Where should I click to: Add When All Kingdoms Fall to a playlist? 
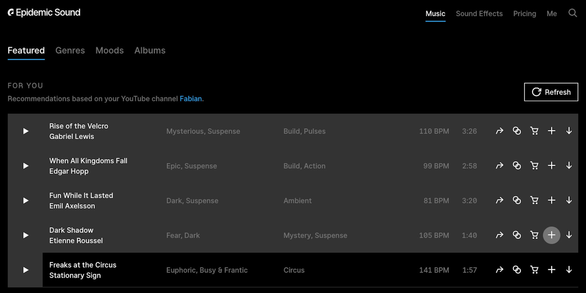[x=552, y=166]
